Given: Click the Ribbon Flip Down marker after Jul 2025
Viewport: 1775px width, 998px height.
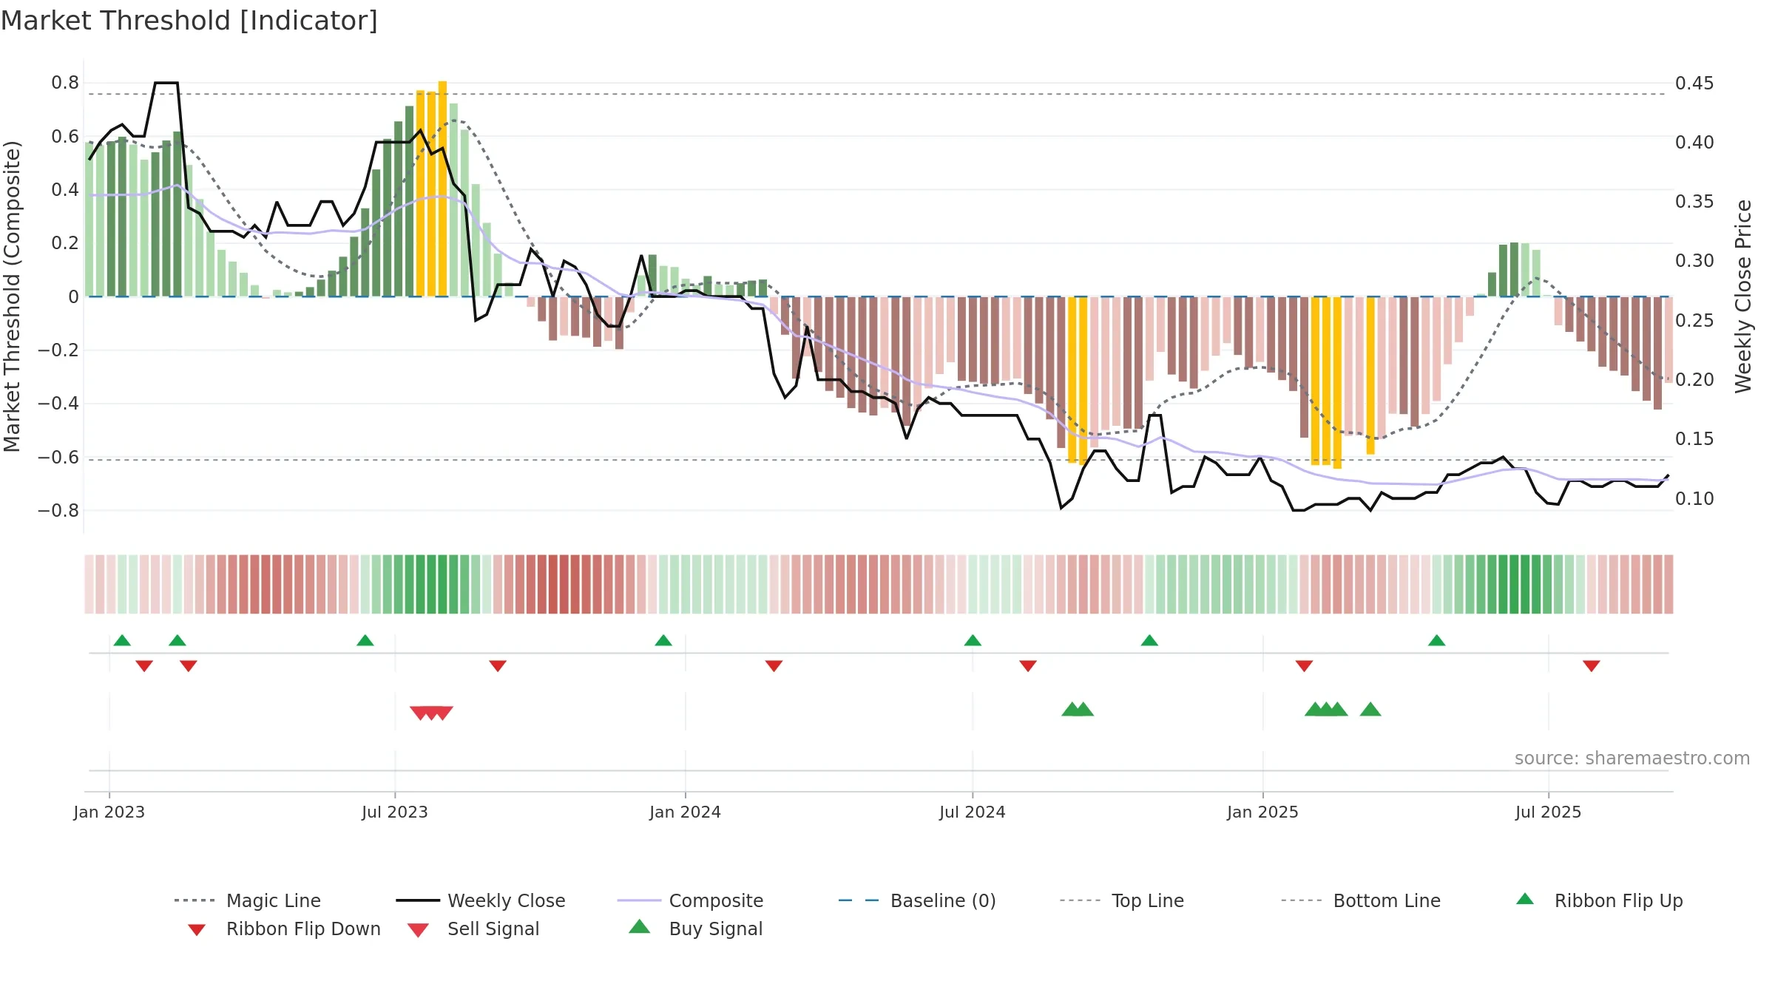Looking at the screenshot, I should coord(1592,666).
